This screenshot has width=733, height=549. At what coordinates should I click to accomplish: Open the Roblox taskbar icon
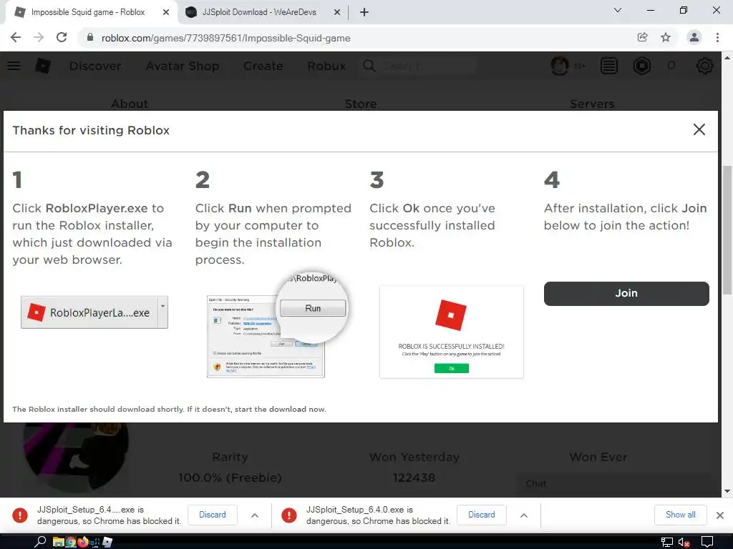tap(107, 542)
